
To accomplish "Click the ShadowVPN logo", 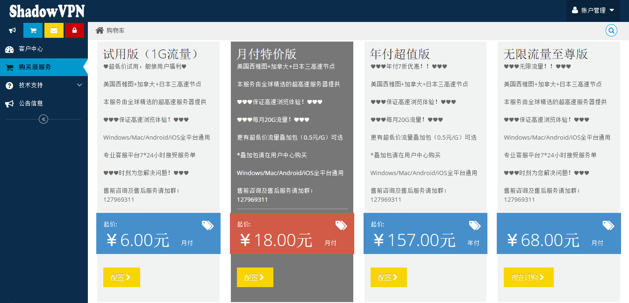I will click(x=47, y=11).
